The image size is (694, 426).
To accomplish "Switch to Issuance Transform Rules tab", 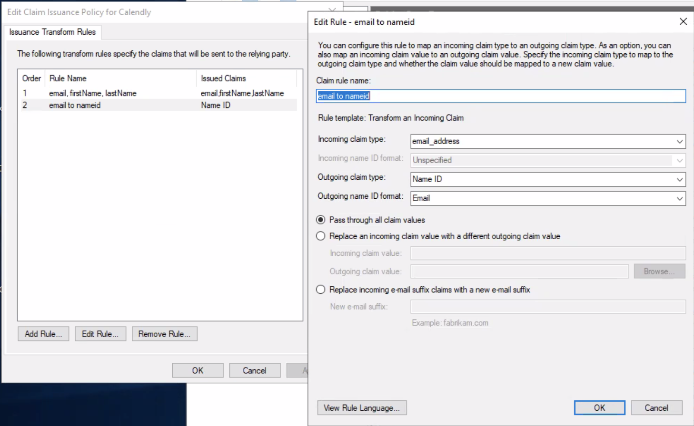I will tap(52, 32).
